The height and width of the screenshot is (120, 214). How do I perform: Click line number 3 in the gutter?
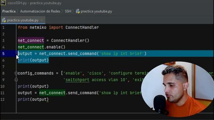tap(3, 41)
